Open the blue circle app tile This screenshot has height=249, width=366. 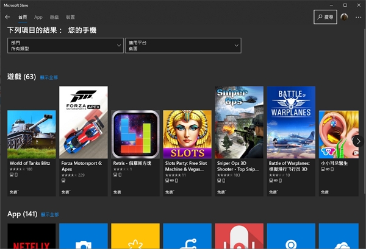[x=291, y=236]
